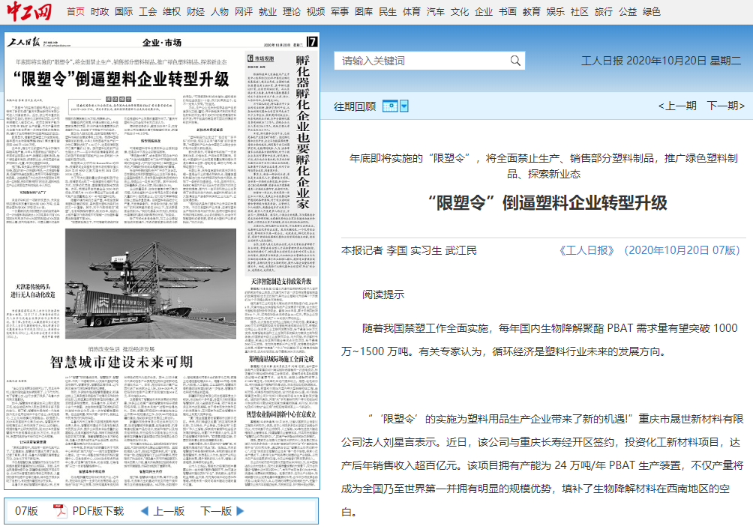
Task: Click the search magnifier icon
Action: click(514, 61)
